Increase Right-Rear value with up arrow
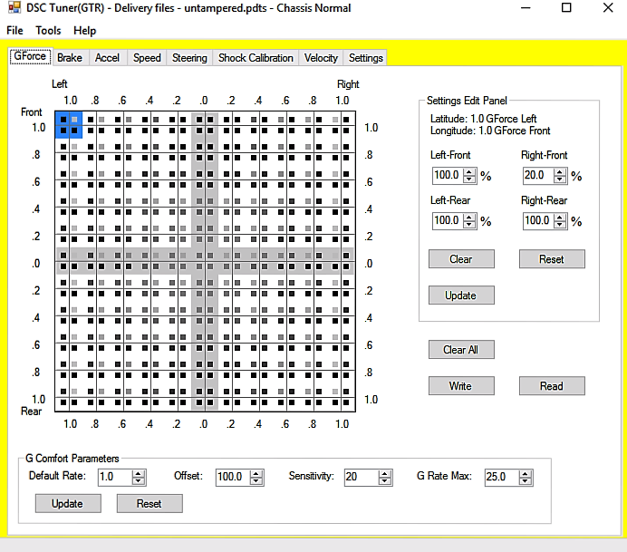Screen dimensions: 627x552 click(x=560, y=218)
